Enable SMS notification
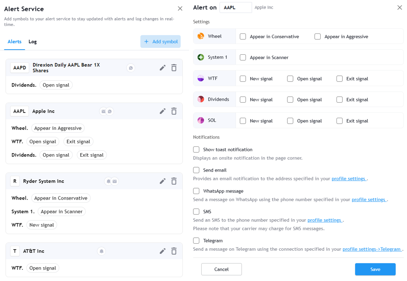The width and height of the screenshot is (407, 281). tap(196, 211)
